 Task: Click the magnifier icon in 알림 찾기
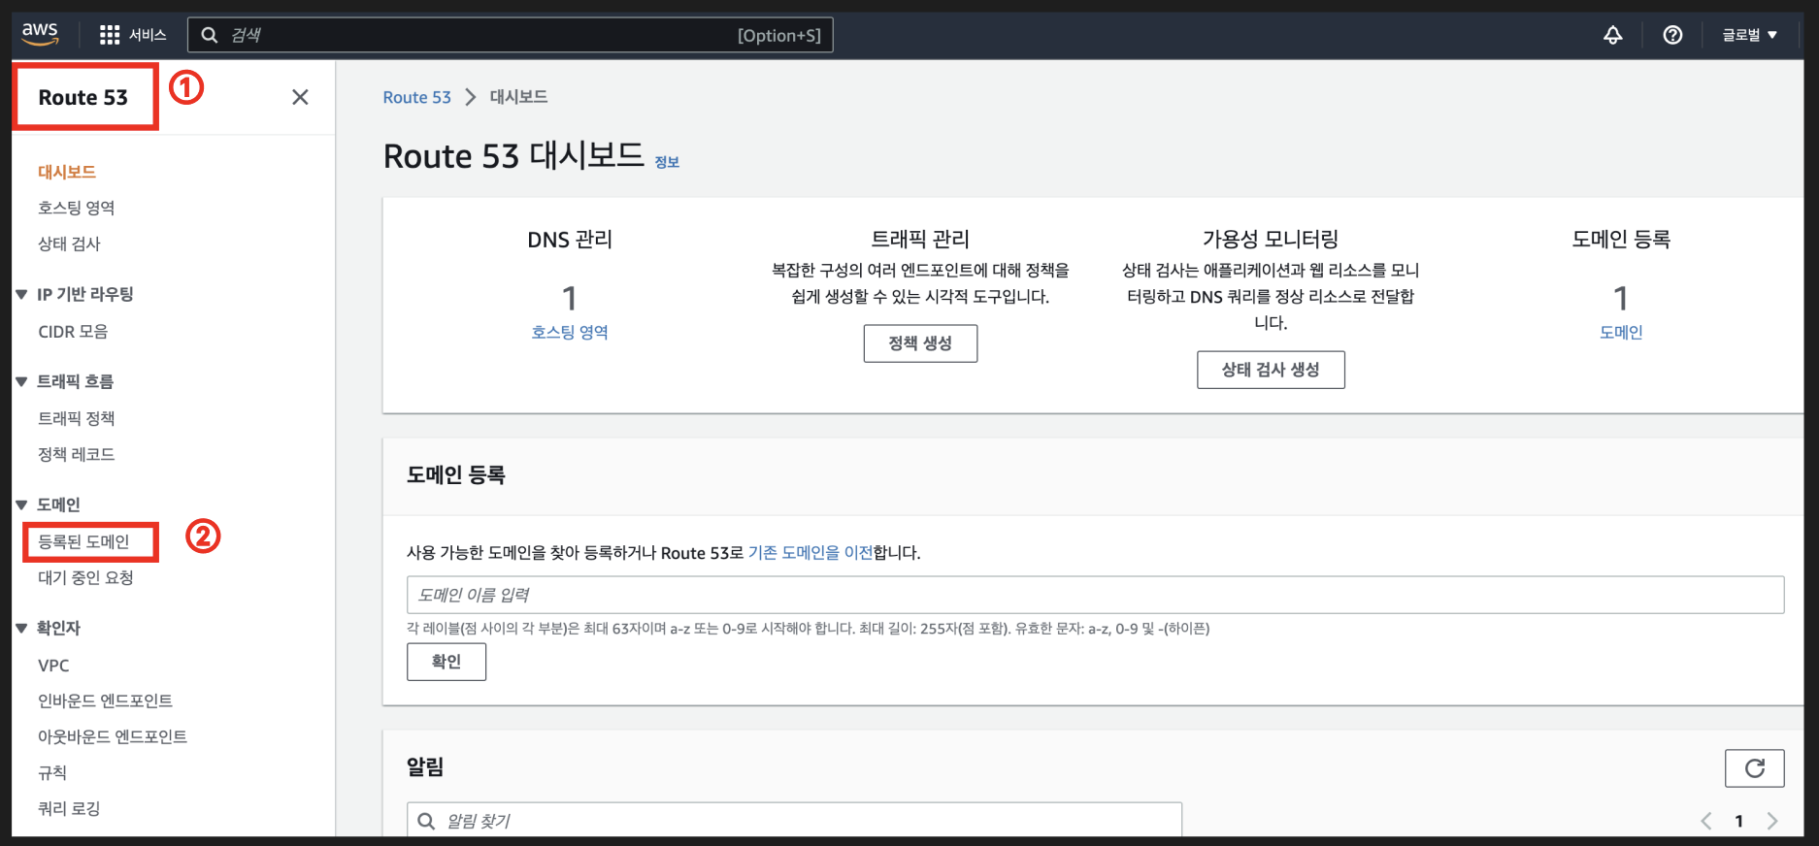point(426,821)
